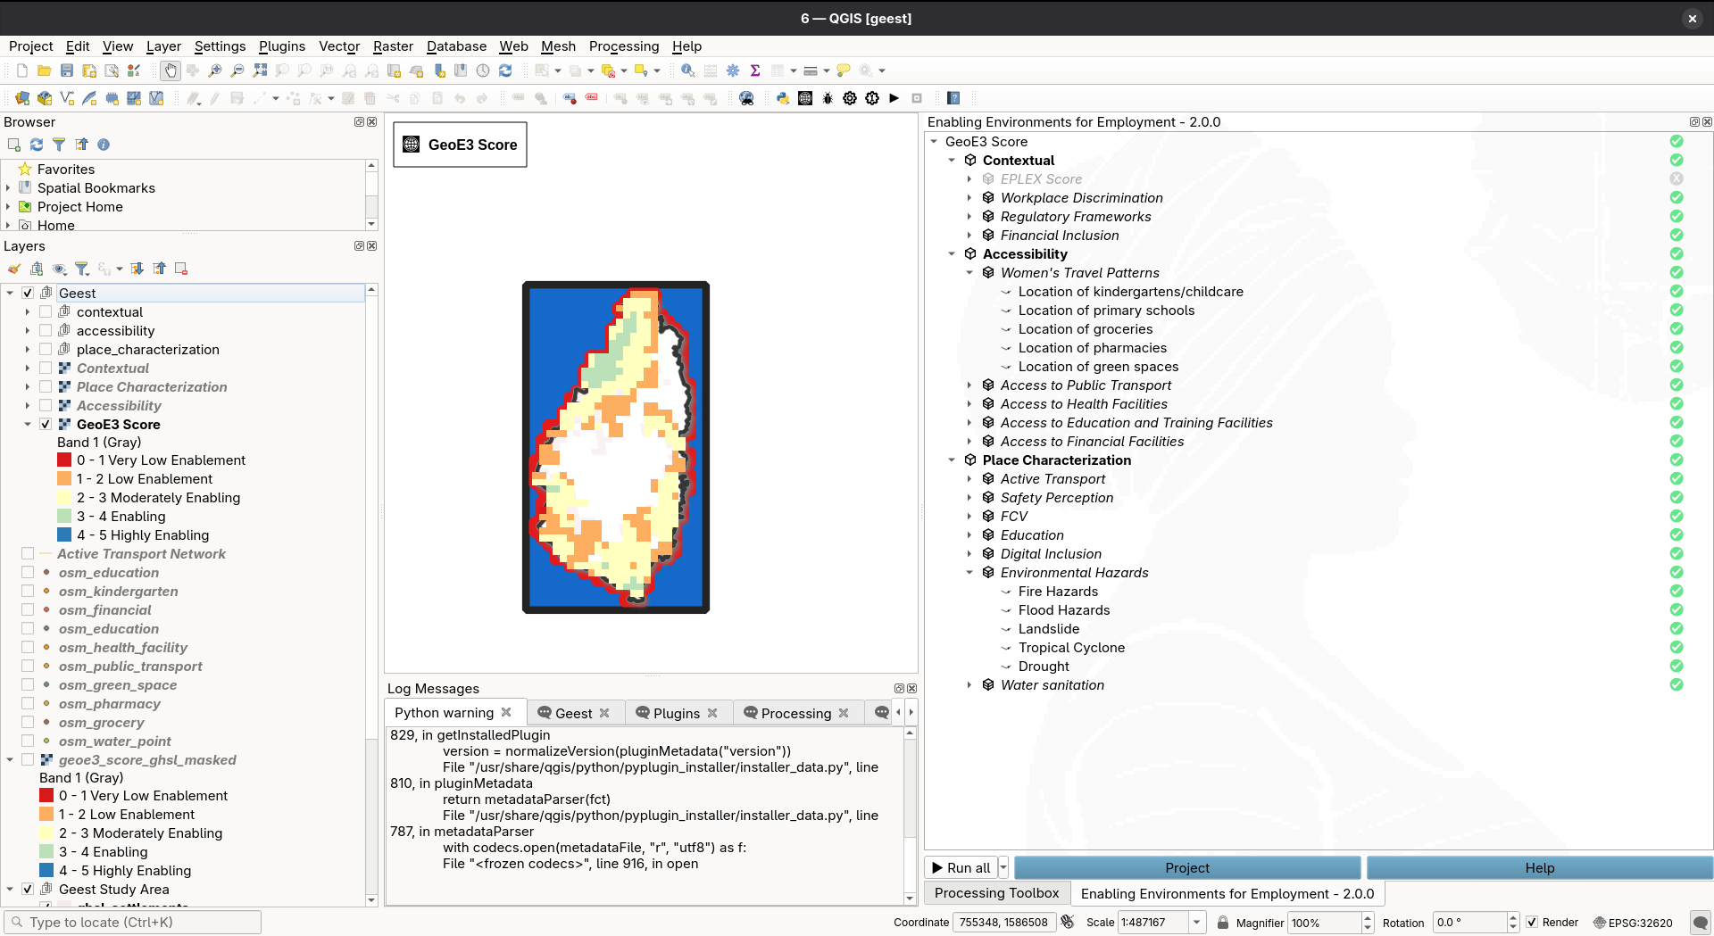
Task: Toggle the Render checkbox in status bar
Action: coord(1532,923)
